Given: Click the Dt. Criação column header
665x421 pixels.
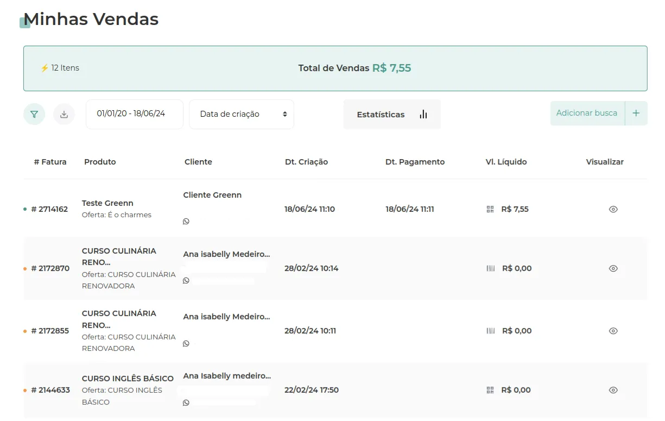Looking at the screenshot, I should pyautogui.click(x=306, y=162).
